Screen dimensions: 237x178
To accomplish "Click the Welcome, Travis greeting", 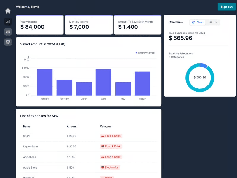I will coord(28,7).
